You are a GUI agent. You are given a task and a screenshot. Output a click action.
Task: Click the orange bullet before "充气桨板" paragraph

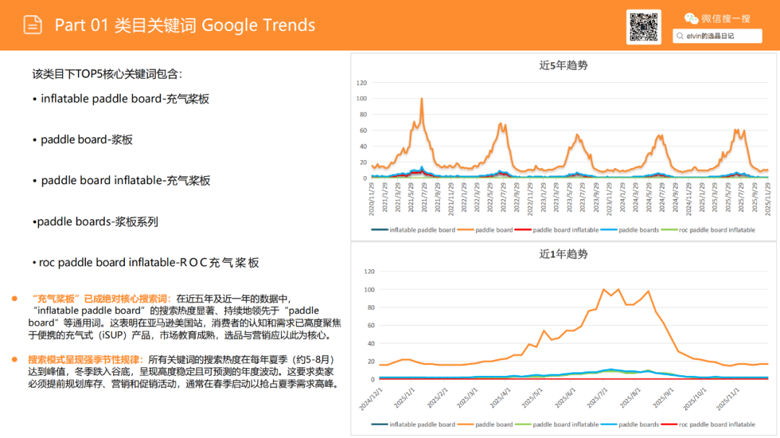pyautogui.click(x=14, y=299)
